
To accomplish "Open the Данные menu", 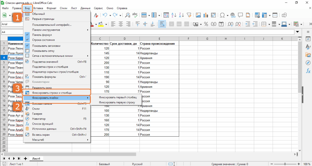I will tap(85, 8).
